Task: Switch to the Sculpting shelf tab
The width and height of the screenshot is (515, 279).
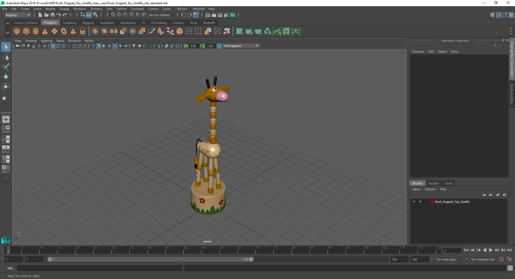Action: [x=69, y=23]
